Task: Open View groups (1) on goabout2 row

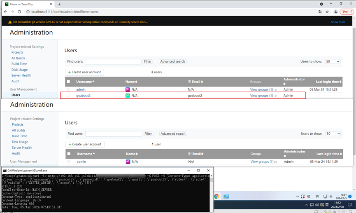Action: (x=262, y=96)
